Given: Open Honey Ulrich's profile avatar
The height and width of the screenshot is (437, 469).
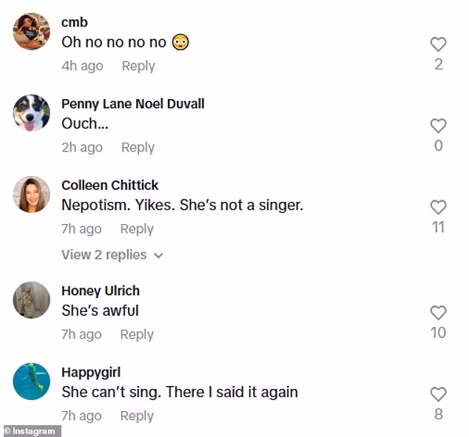Looking at the screenshot, I should click(32, 300).
